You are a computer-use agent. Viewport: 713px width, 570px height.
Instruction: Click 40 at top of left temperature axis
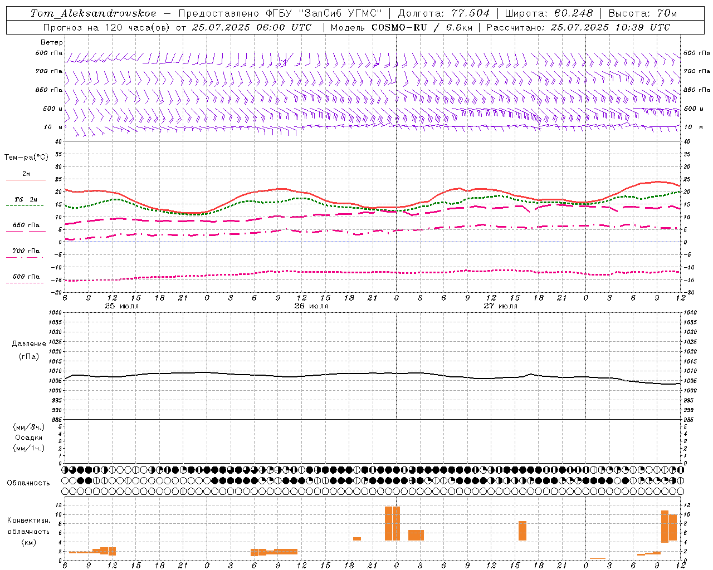pyautogui.click(x=58, y=141)
